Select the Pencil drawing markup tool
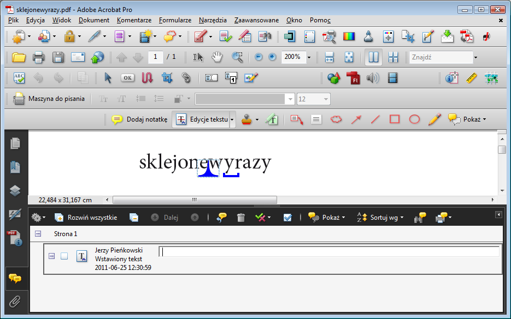 [x=434, y=119]
